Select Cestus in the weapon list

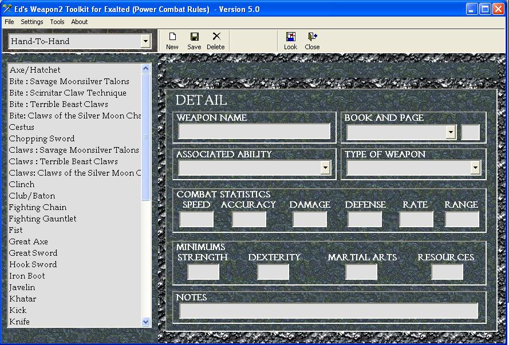pos(22,127)
